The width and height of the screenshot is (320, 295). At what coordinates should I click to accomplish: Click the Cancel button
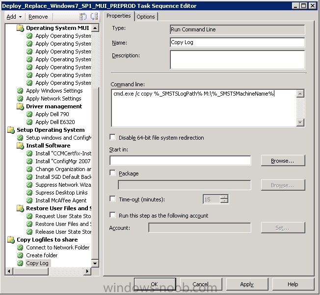pyautogui.click(x=201, y=284)
